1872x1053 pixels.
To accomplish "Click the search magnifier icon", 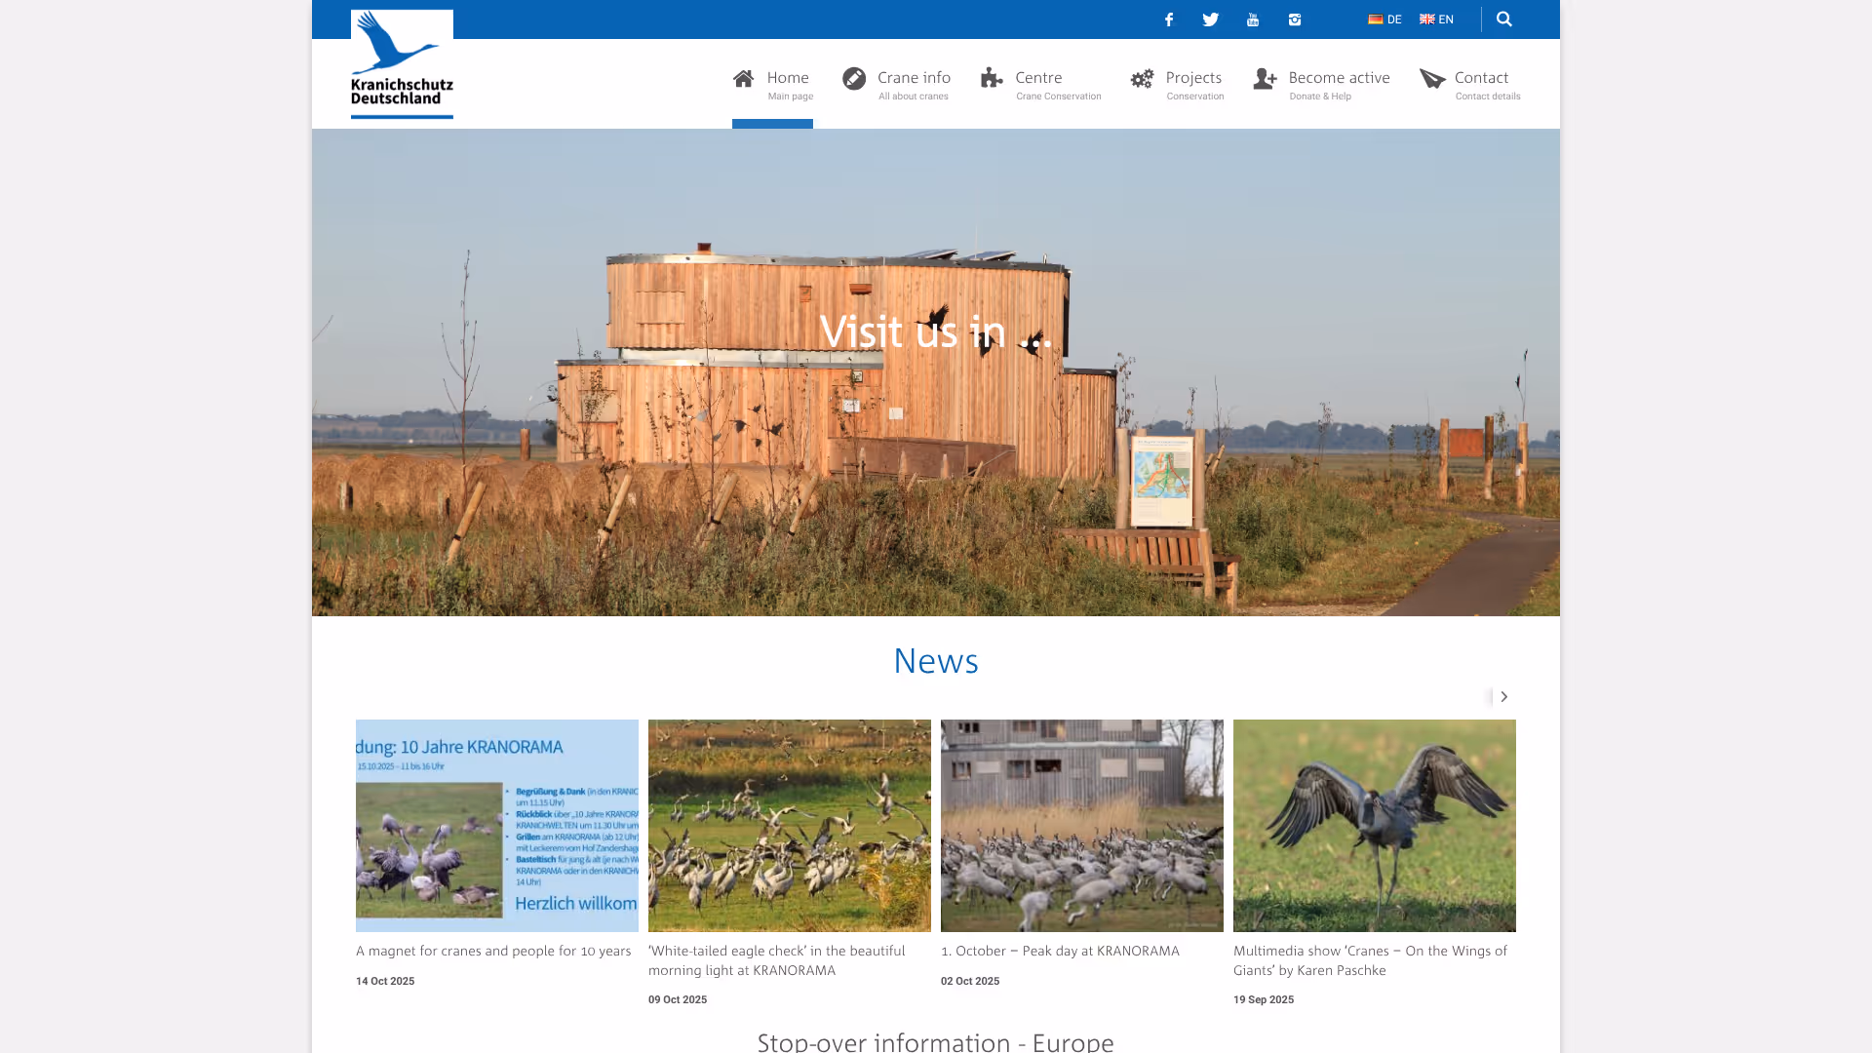I will point(1504,19).
